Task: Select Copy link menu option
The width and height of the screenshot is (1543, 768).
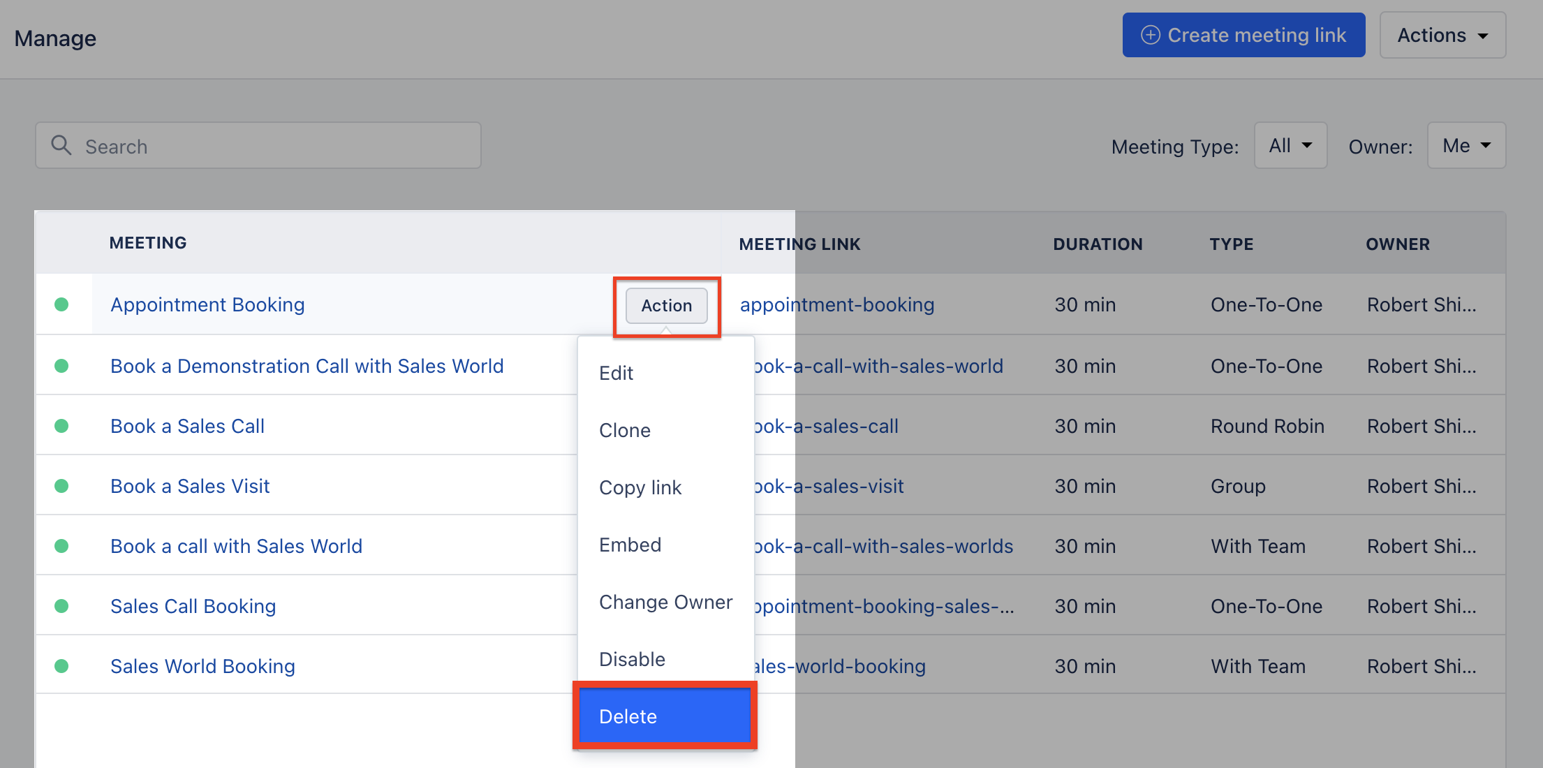Action: coord(640,487)
